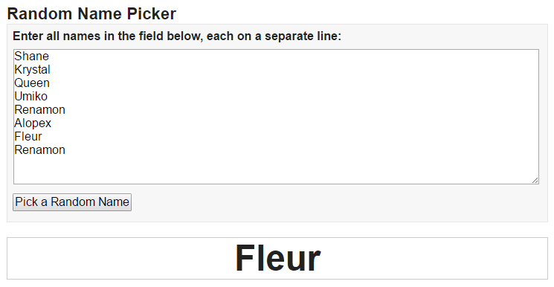Click the 'Enter all names' instruction label
554x287 pixels.
[x=177, y=36]
